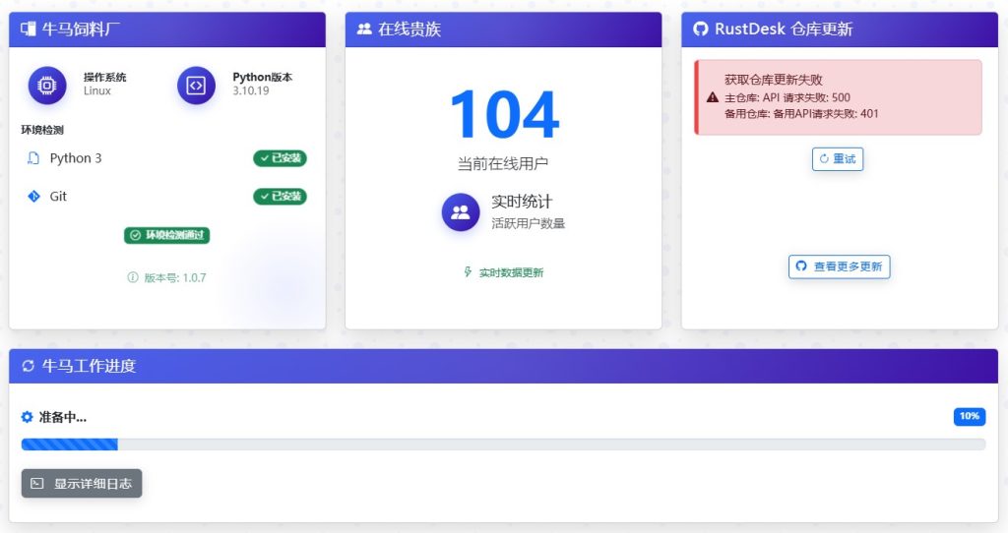Click the checkmark in 环境检测通过 badge
The height and width of the screenshot is (533, 1008).
135,236
